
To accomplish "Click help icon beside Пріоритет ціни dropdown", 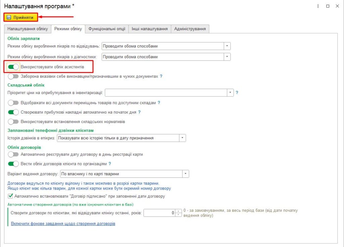I will point(237,93).
